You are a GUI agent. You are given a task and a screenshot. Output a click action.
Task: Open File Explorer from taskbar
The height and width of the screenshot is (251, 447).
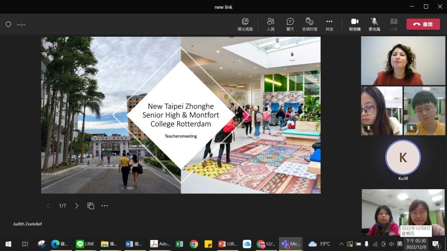[x=109, y=244]
